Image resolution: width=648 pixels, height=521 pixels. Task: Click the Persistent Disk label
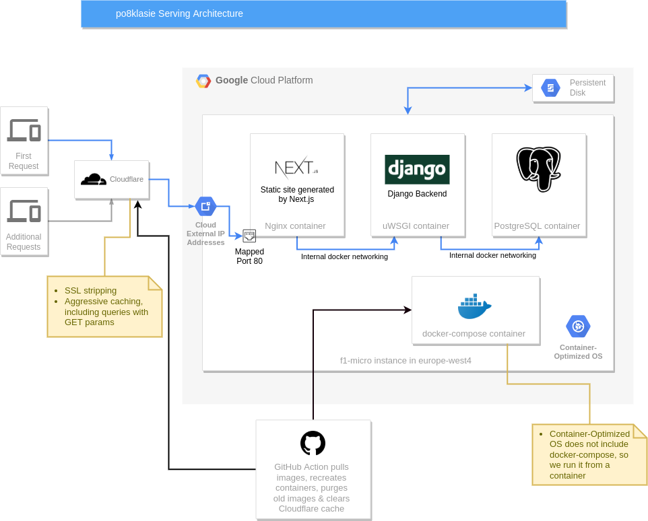(x=587, y=88)
